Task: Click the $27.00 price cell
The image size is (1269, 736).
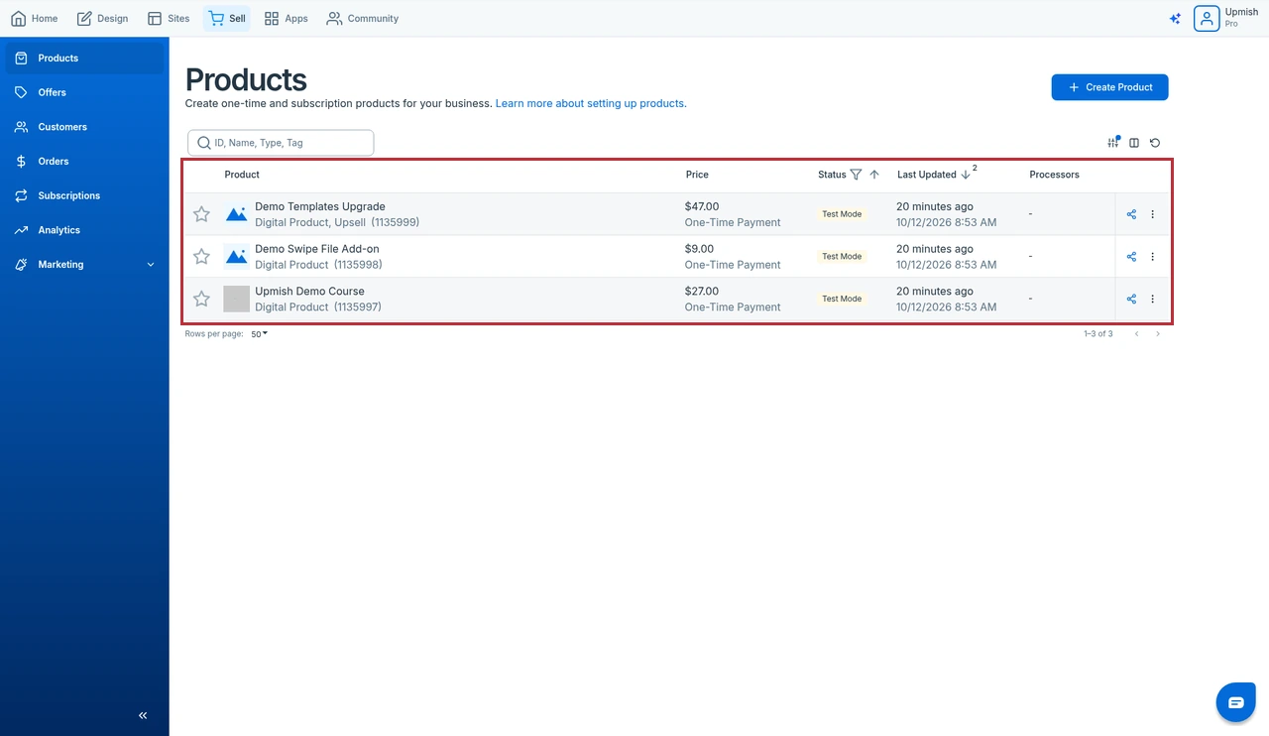Action: [702, 292]
